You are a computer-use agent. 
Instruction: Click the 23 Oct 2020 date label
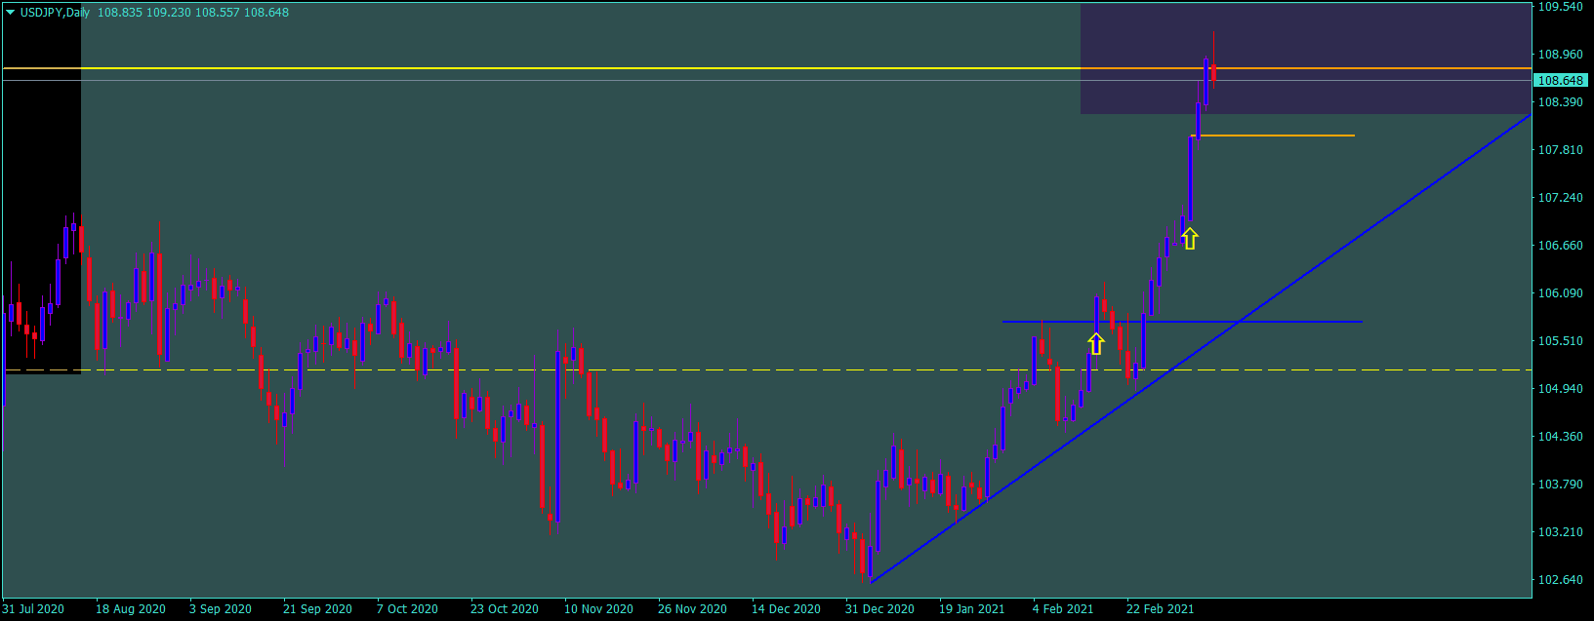point(505,609)
